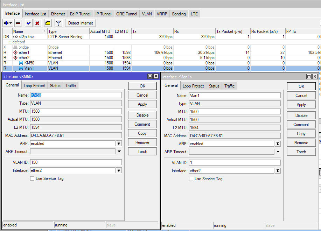Expand ARP Timeout in KM50 window
The width and height of the screenshot is (321, 231).
pyautogui.click(x=119, y=152)
